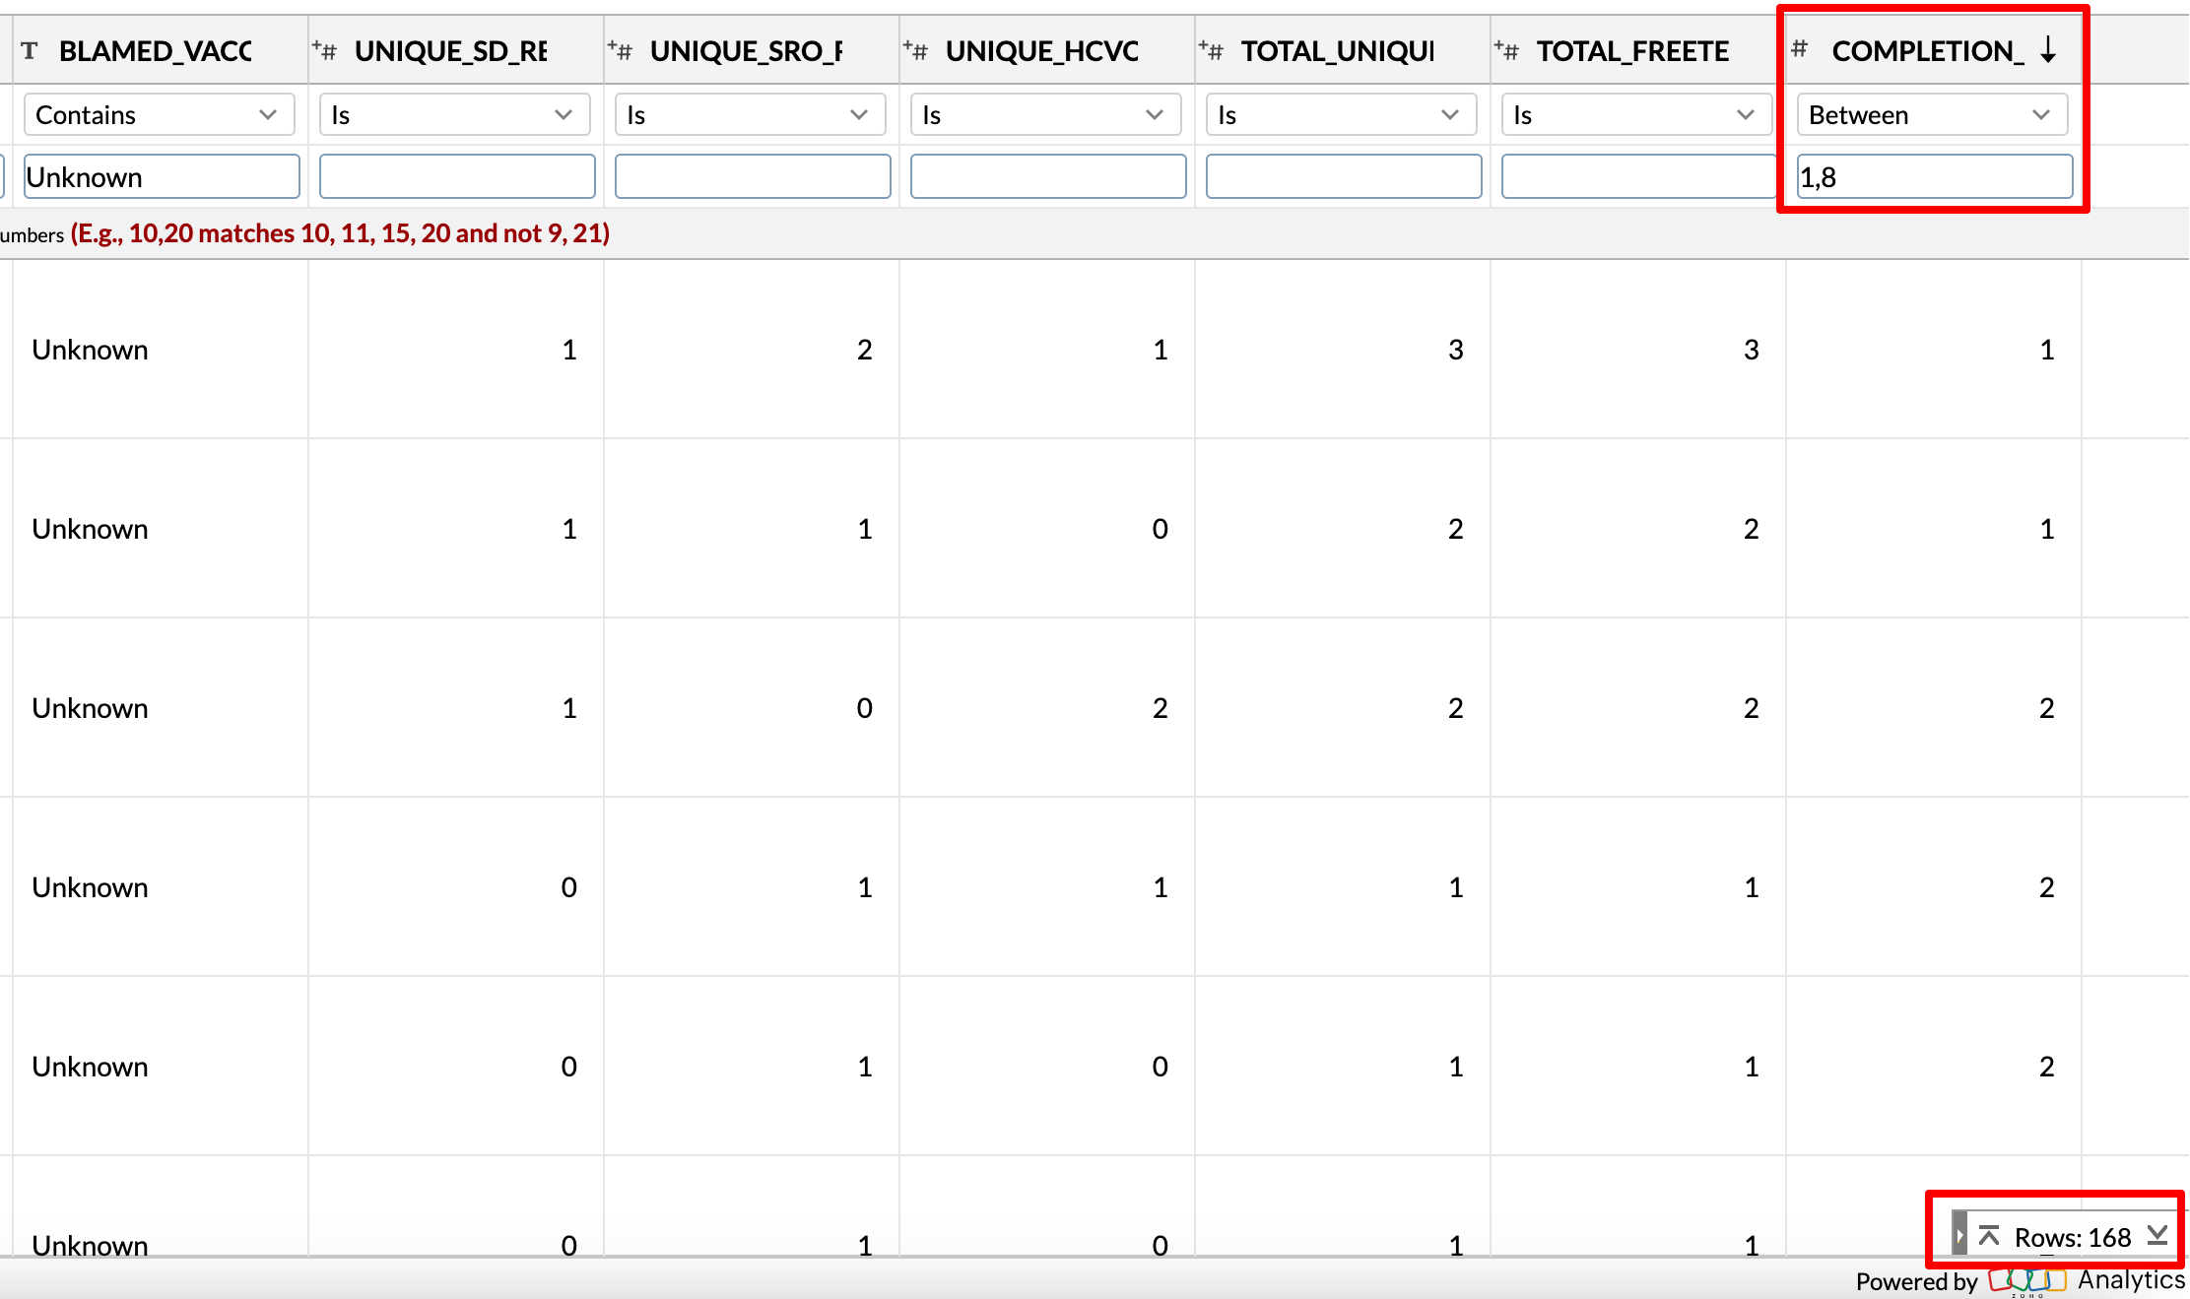Viewport: 2190px width, 1299px height.
Task: Click filter field containing Unknown
Action: tap(162, 177)
